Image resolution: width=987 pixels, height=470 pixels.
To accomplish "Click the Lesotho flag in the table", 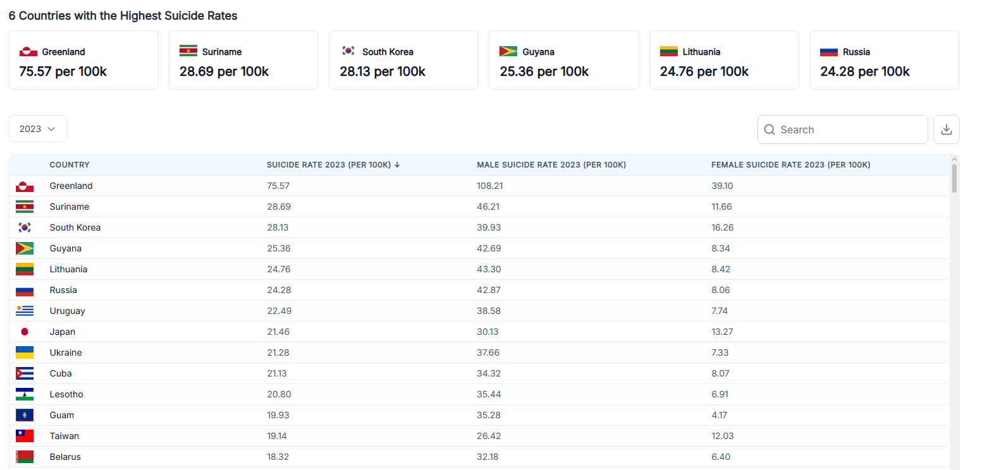I will (x=25, y=394).
